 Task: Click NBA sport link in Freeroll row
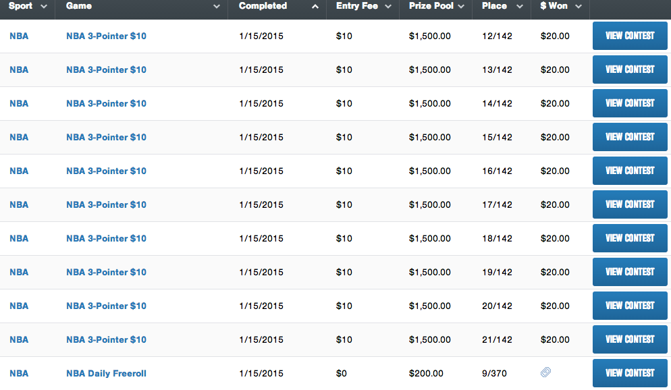tap(19, 373)
